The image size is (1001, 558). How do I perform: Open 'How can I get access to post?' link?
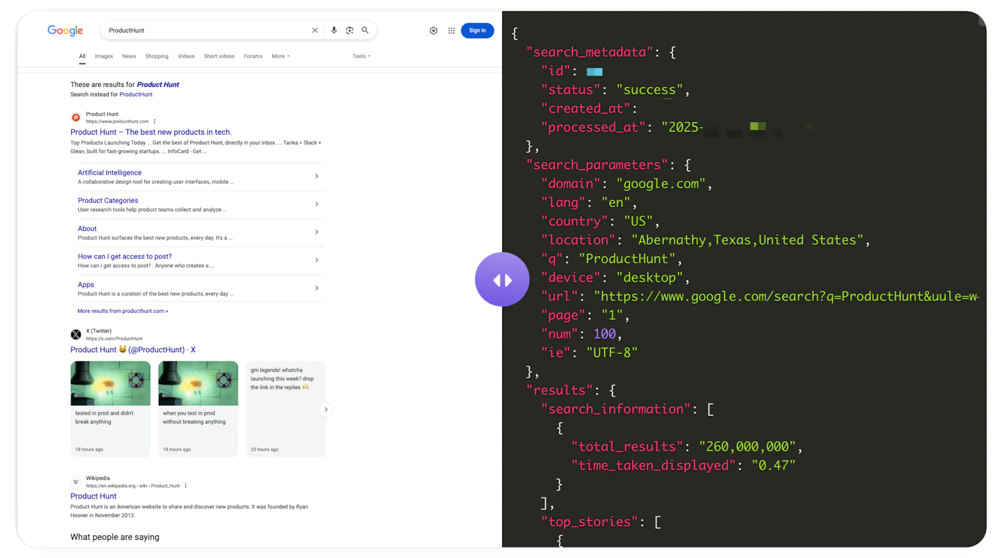coord(124,256)
